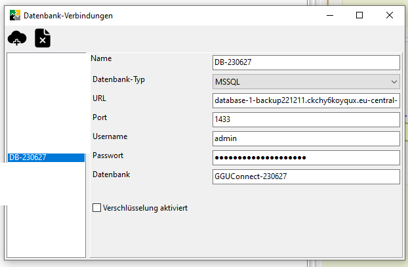The height and width of the screenshot is (267, 408).
Task: Click the Passwort label text
Action: click(108, 155)
